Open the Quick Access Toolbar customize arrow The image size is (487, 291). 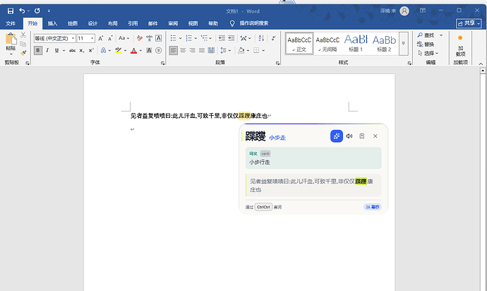(49, 11)
